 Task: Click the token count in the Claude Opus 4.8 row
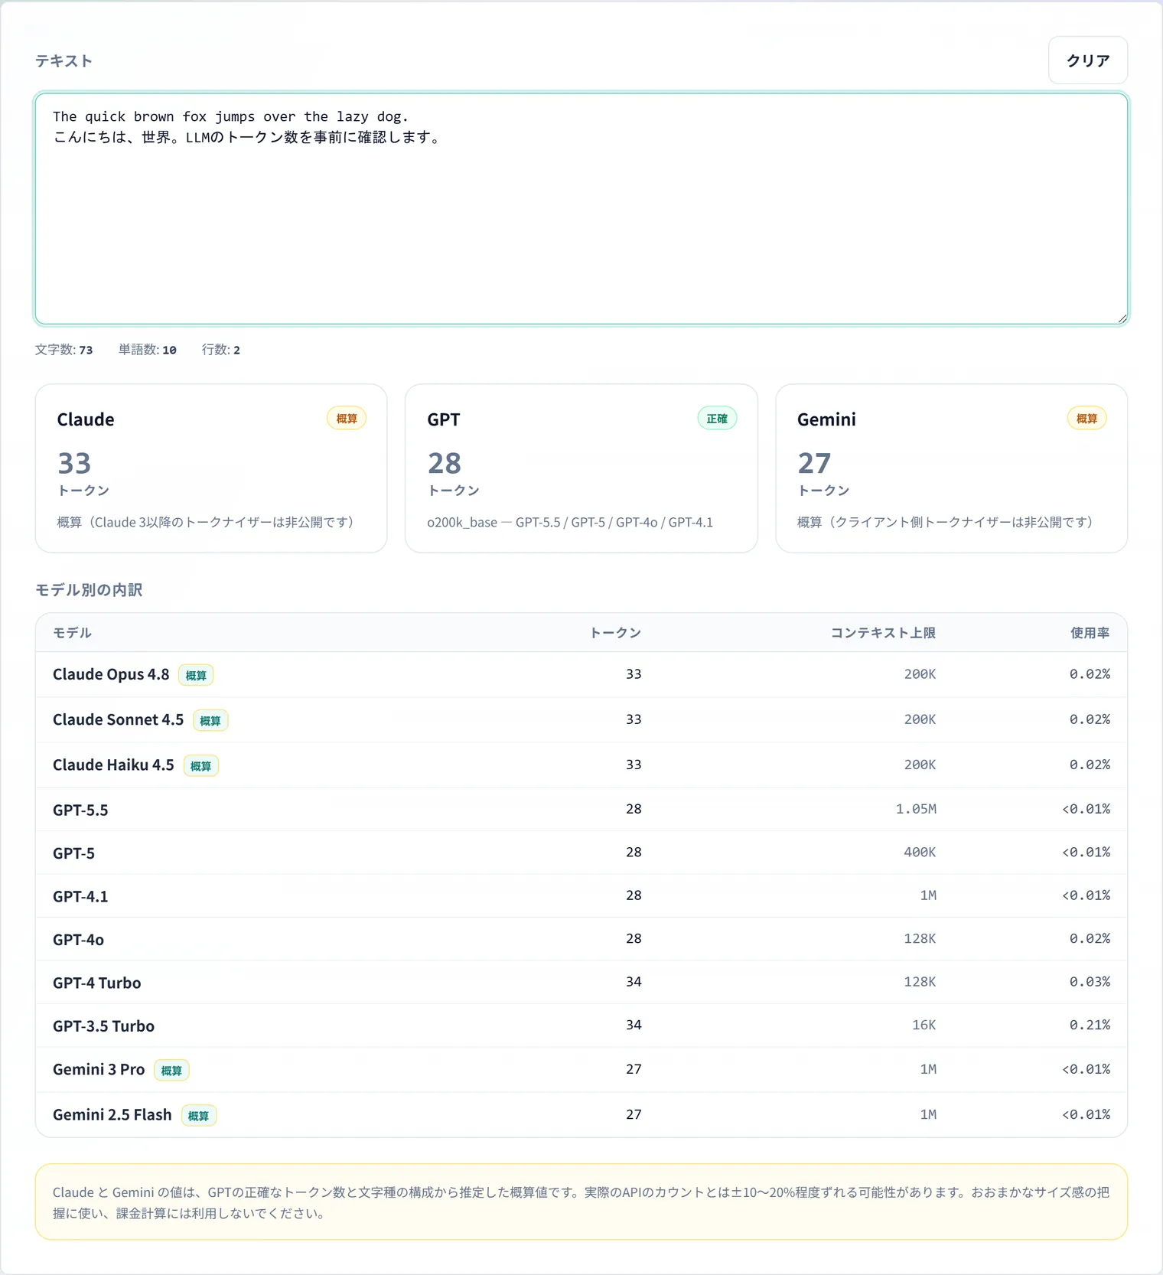pos(634,674)
